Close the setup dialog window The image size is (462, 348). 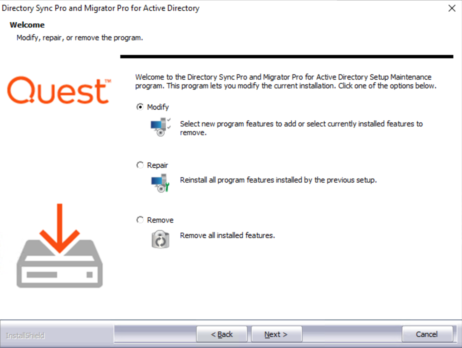point(452,8)
